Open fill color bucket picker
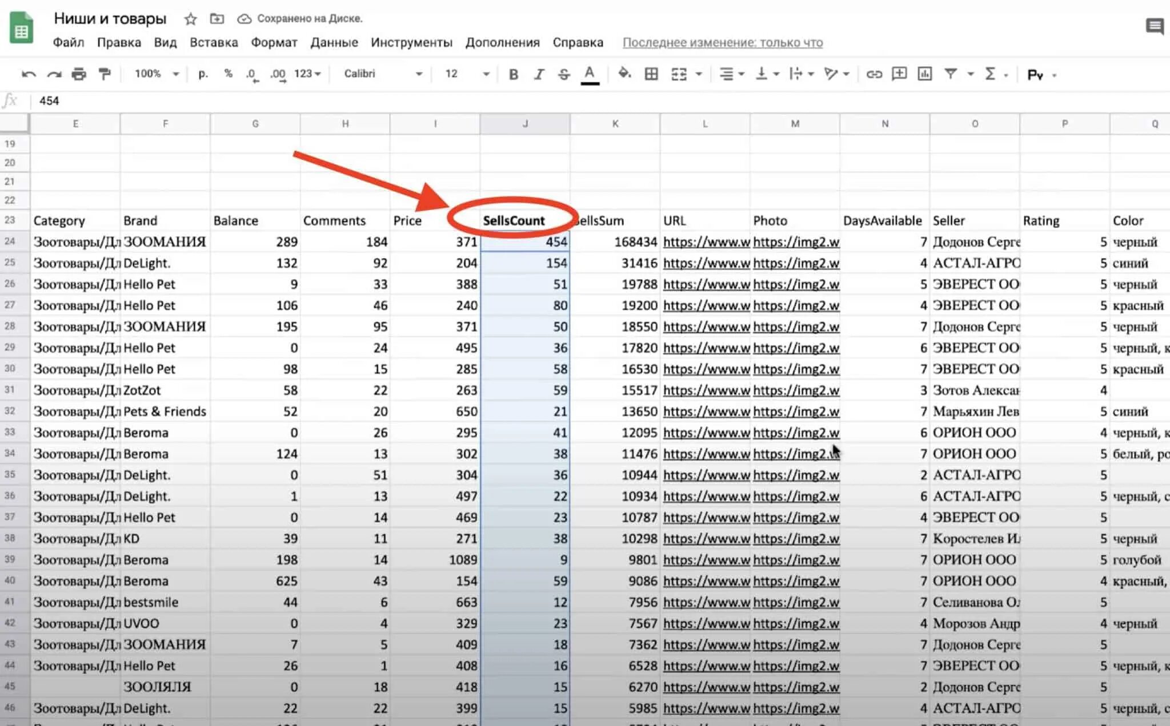The image size is (1170, 726). (624, 74)
